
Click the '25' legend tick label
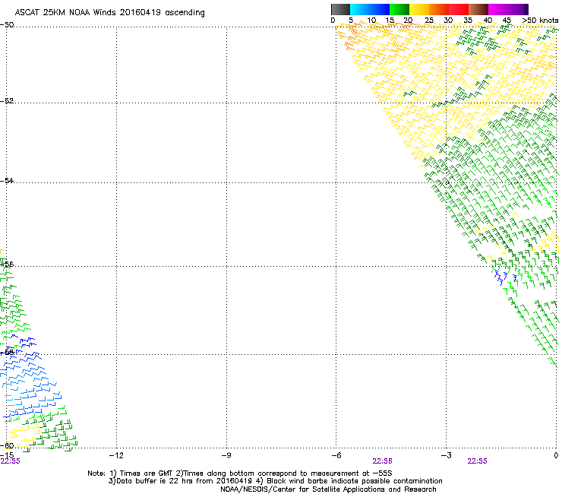429,21
